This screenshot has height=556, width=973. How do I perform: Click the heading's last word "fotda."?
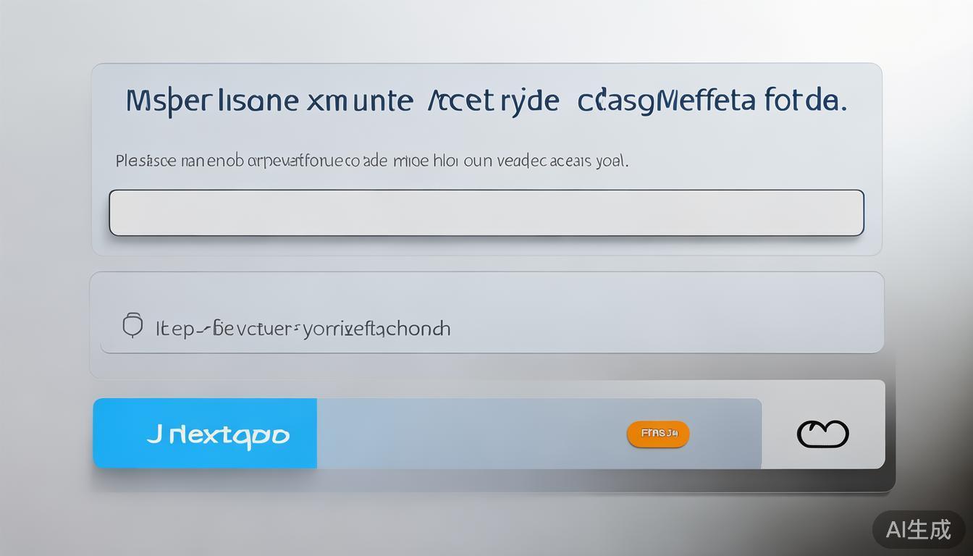[805, 101]
